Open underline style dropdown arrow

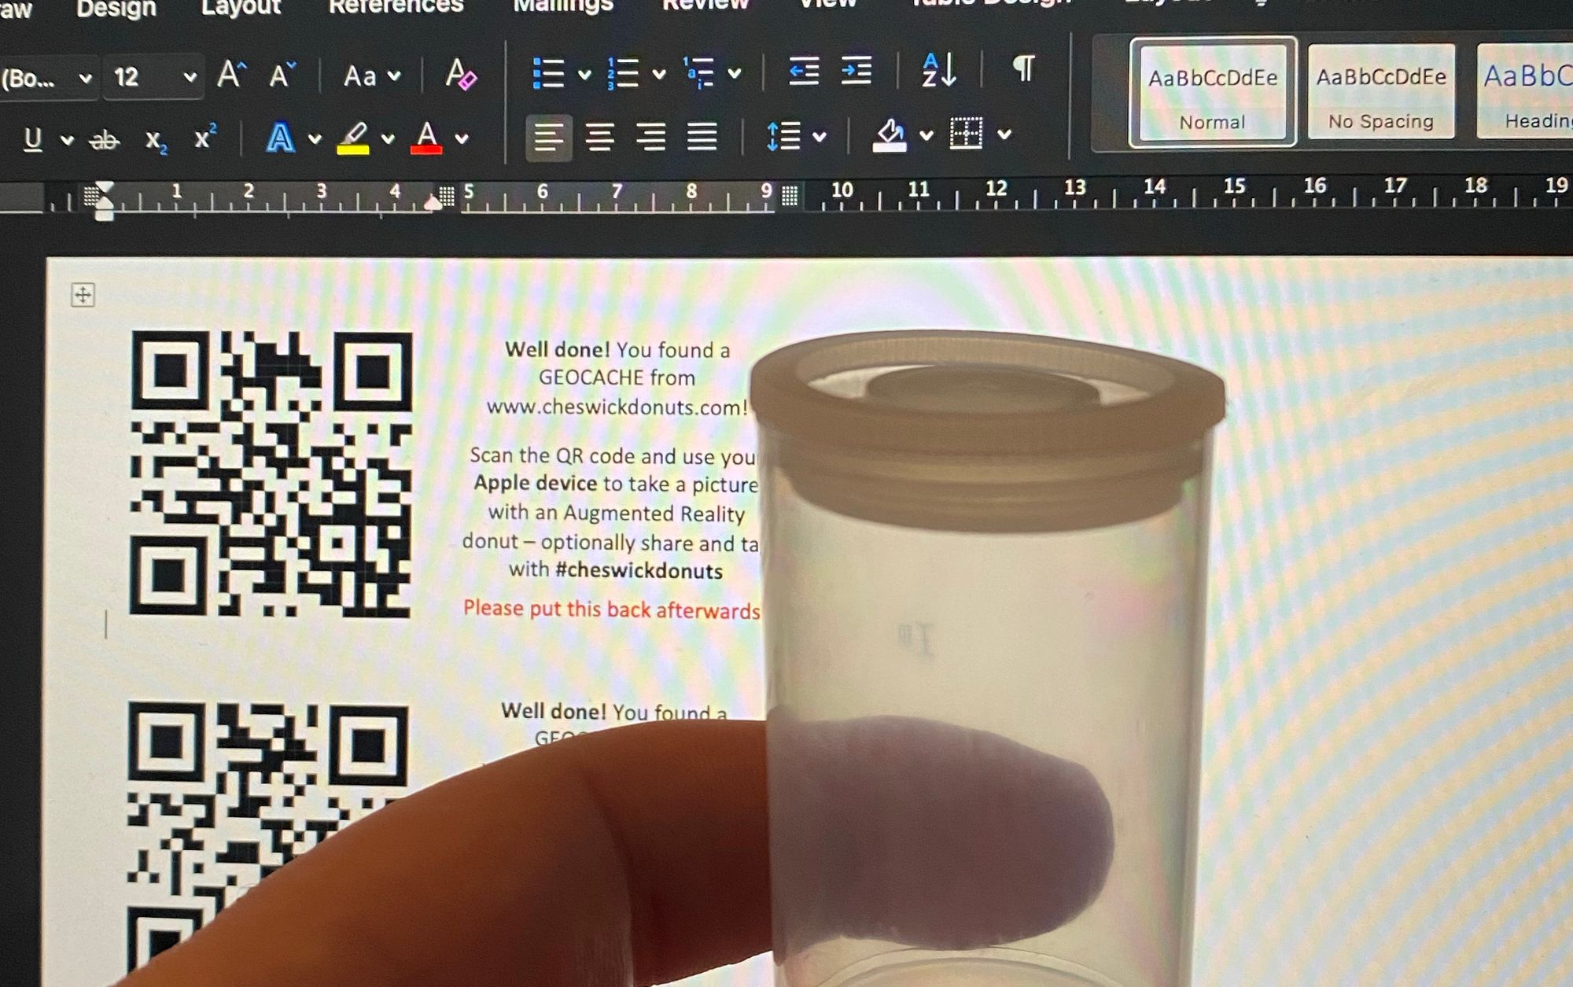pyautogui.click(x=68, y=141)
